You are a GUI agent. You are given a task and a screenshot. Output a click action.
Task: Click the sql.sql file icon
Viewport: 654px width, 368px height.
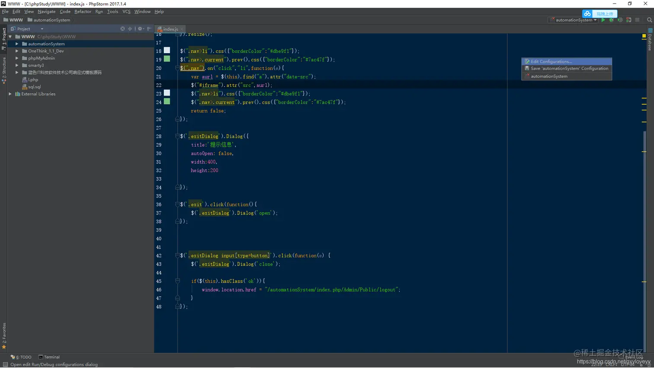pos(25,87)
